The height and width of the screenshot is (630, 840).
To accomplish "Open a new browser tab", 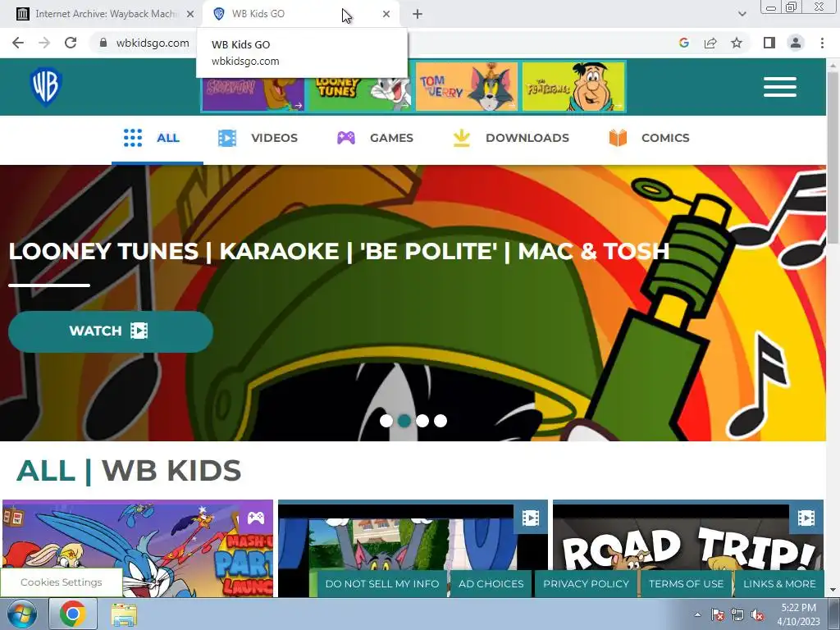I will coord(418,14).
